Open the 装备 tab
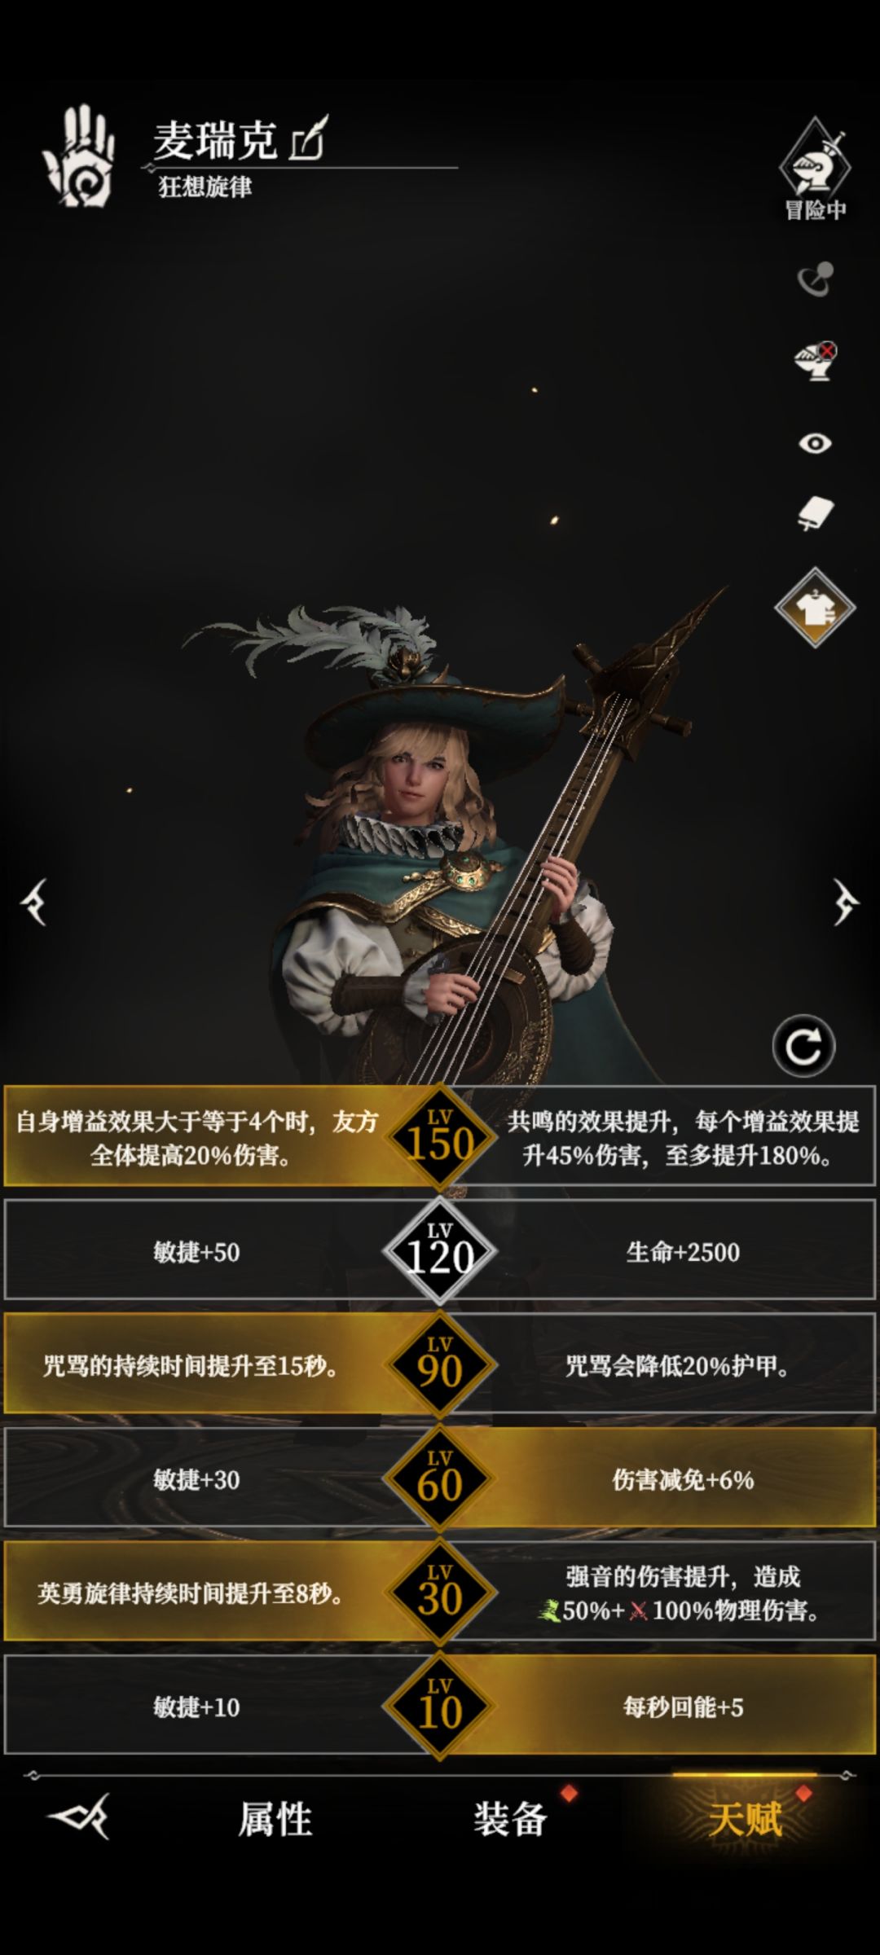Viewport: 880px width, 1955px height. (x=510, y=1819)
